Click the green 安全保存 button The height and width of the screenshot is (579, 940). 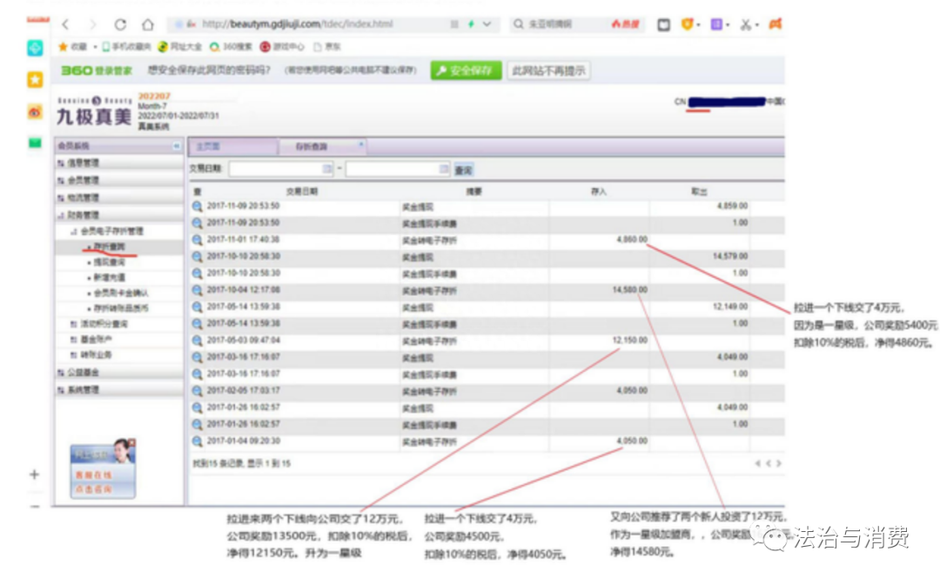pos(466,71)
